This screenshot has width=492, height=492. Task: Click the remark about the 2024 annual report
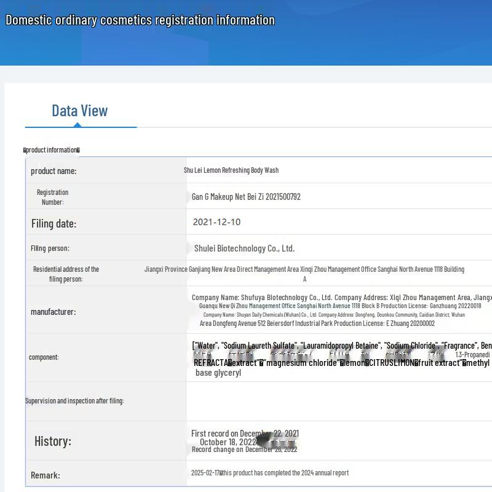tap(270, 473)
